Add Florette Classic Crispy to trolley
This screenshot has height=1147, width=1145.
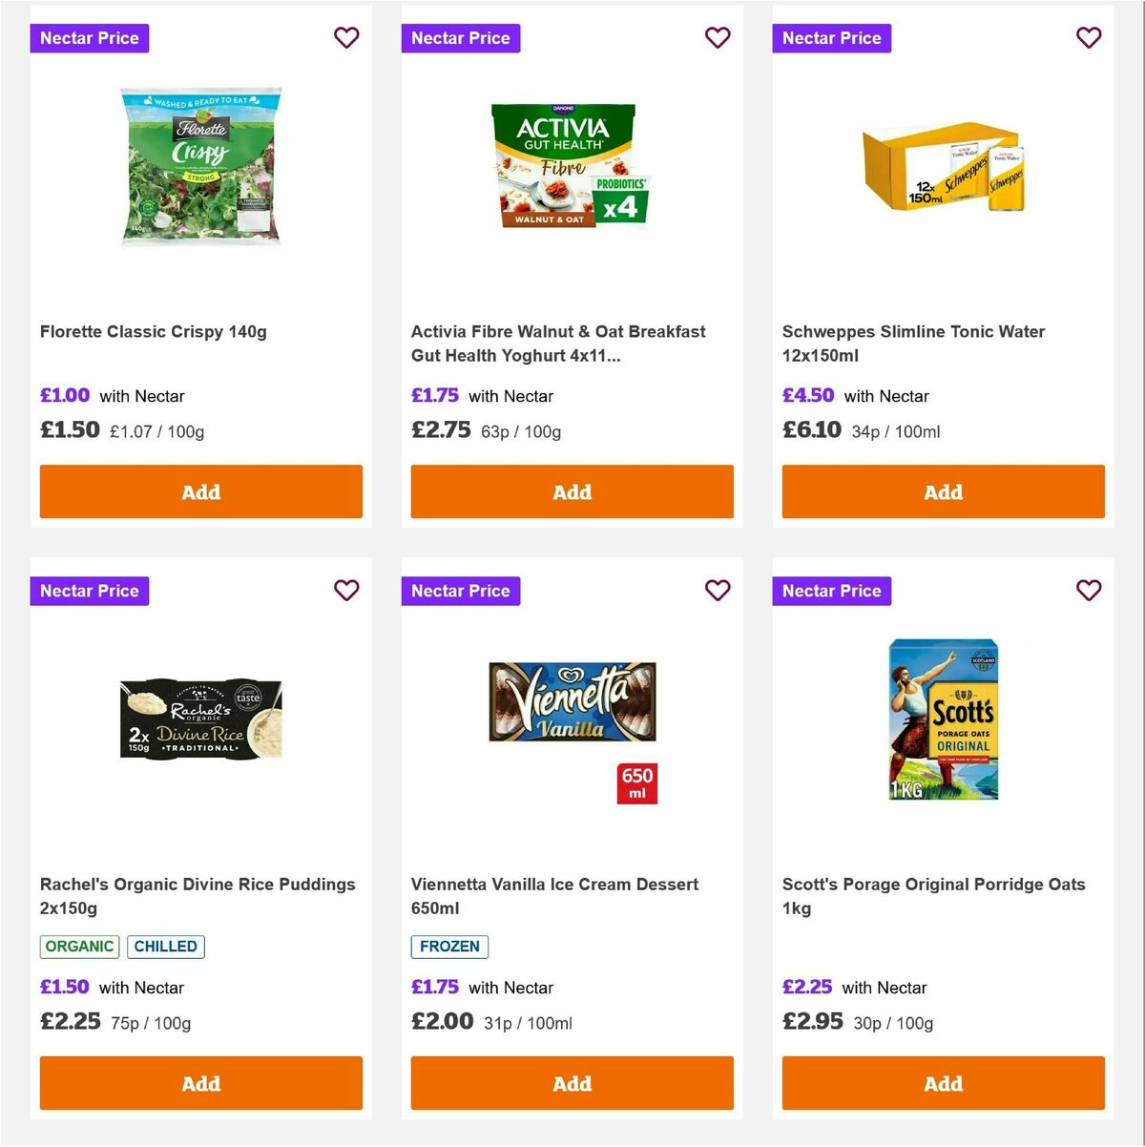[x=200, y=491]
